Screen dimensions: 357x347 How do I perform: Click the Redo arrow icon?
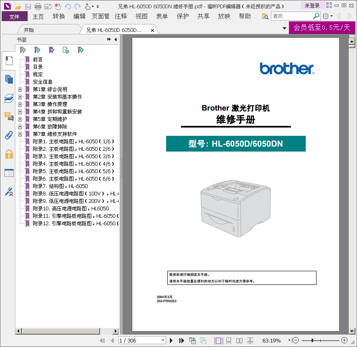(x=78, y=6)
